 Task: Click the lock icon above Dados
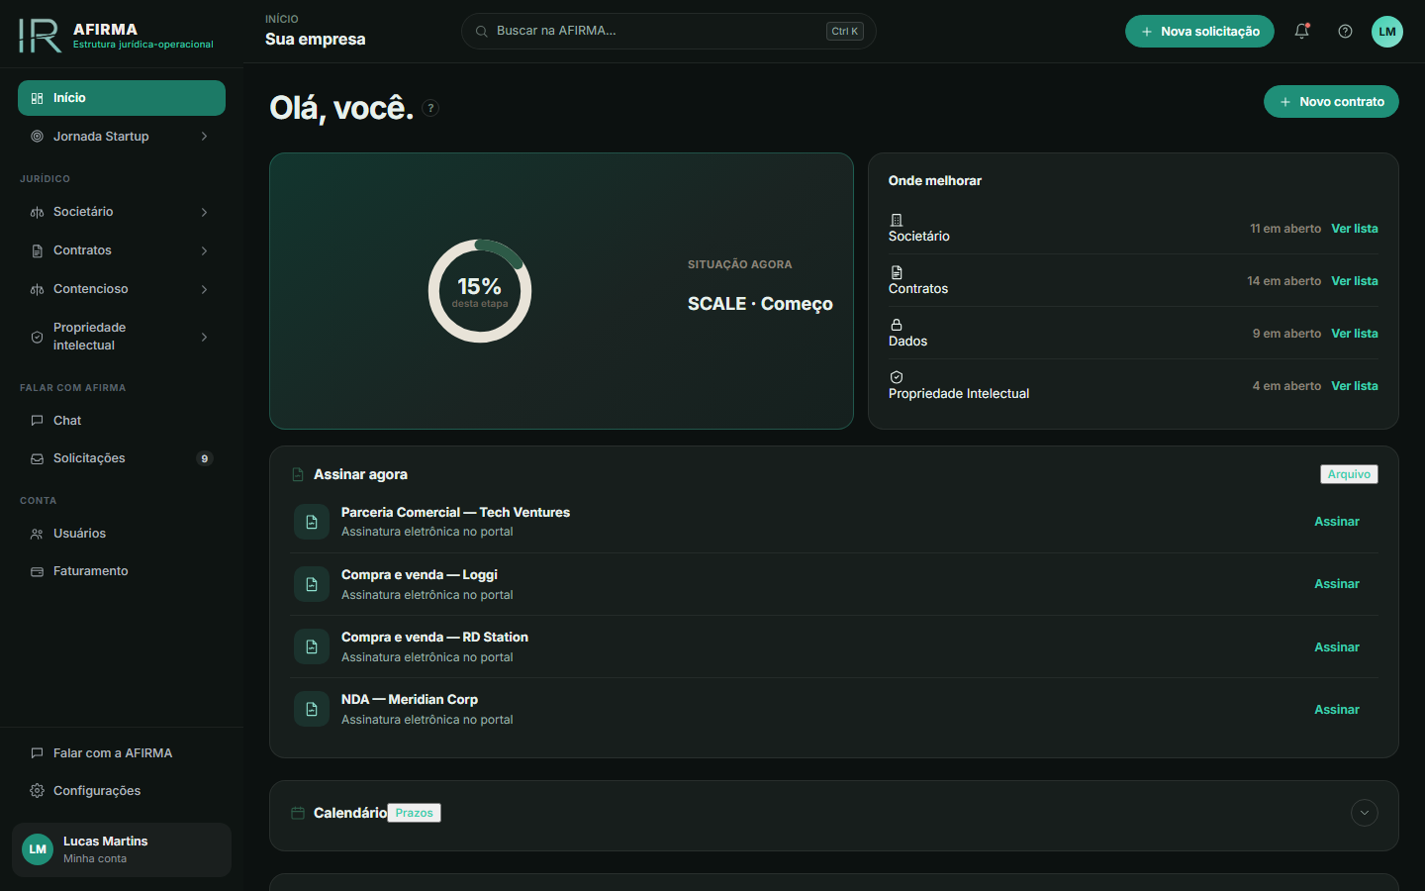pyautogui.click(x=897, y=325)
